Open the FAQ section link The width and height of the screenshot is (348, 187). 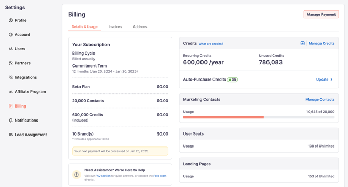tap(103, 176)
